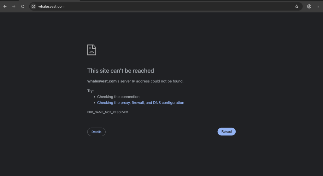The image size is (323, 176).
Task: Bookmark this page with the star icon
Action: click(297, 6)
